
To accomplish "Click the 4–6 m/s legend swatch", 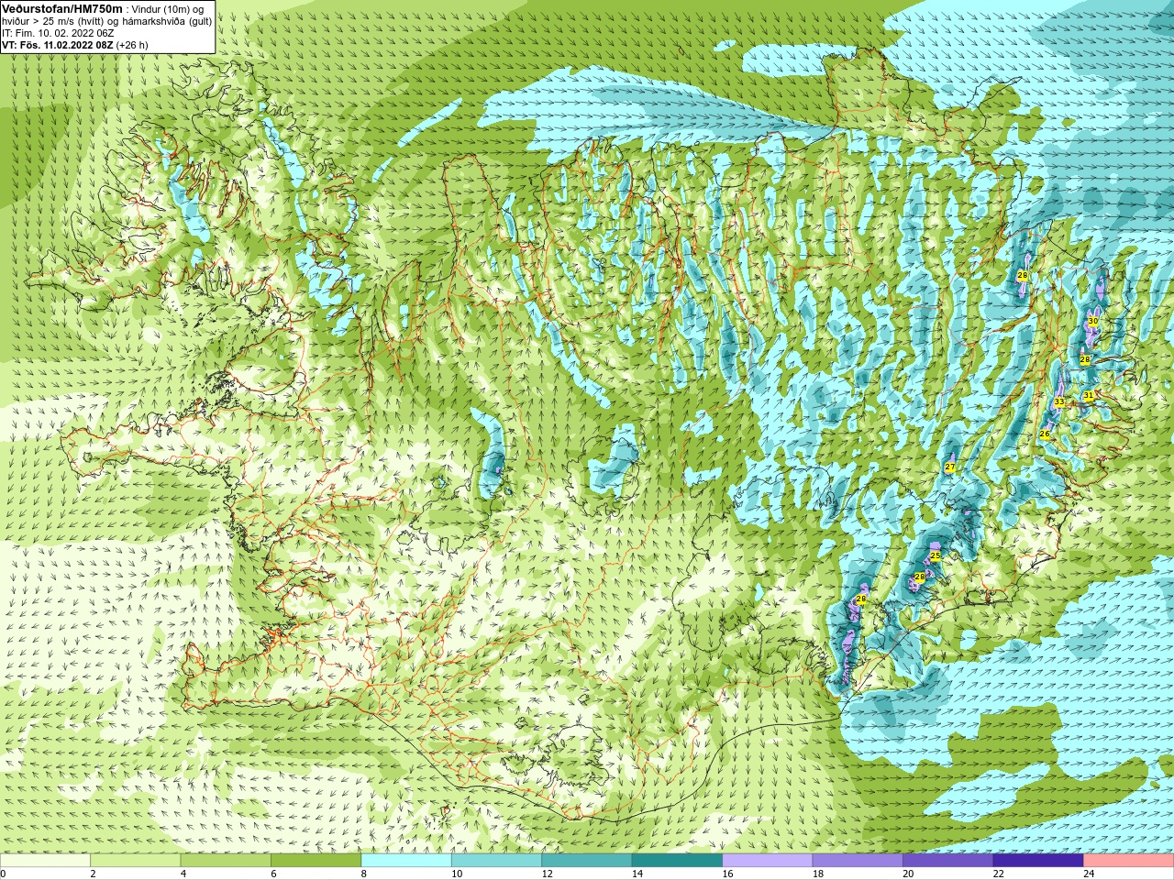I will click(226, 861).
